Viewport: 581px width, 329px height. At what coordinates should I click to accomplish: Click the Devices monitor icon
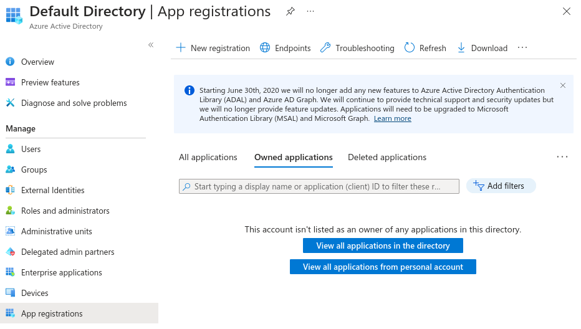click(11, 293)
